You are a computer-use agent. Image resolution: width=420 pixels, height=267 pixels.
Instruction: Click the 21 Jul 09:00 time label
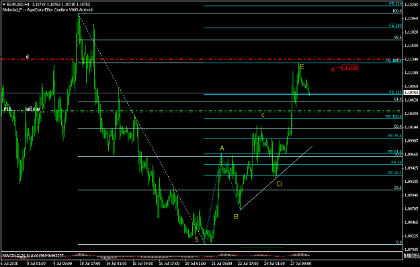221,264
